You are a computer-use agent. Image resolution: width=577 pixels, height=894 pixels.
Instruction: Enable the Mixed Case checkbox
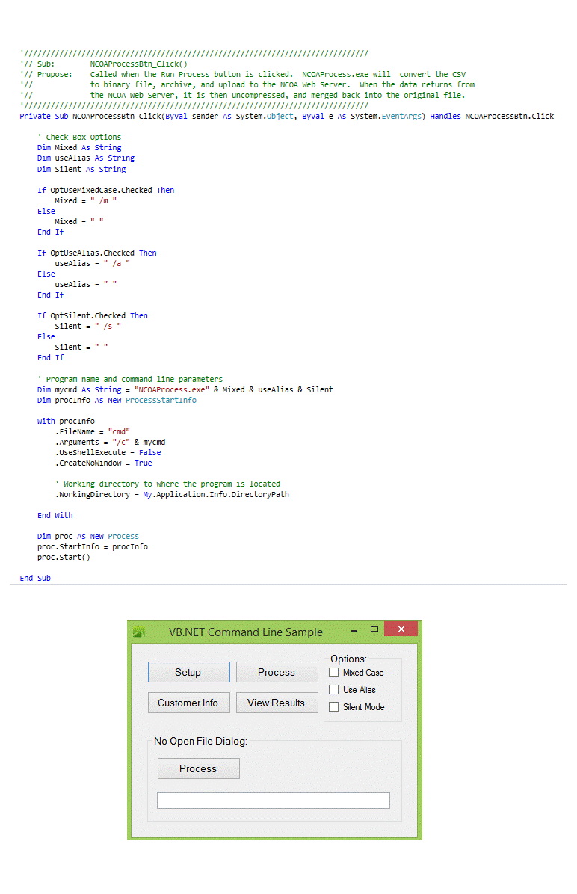(334, 673)
